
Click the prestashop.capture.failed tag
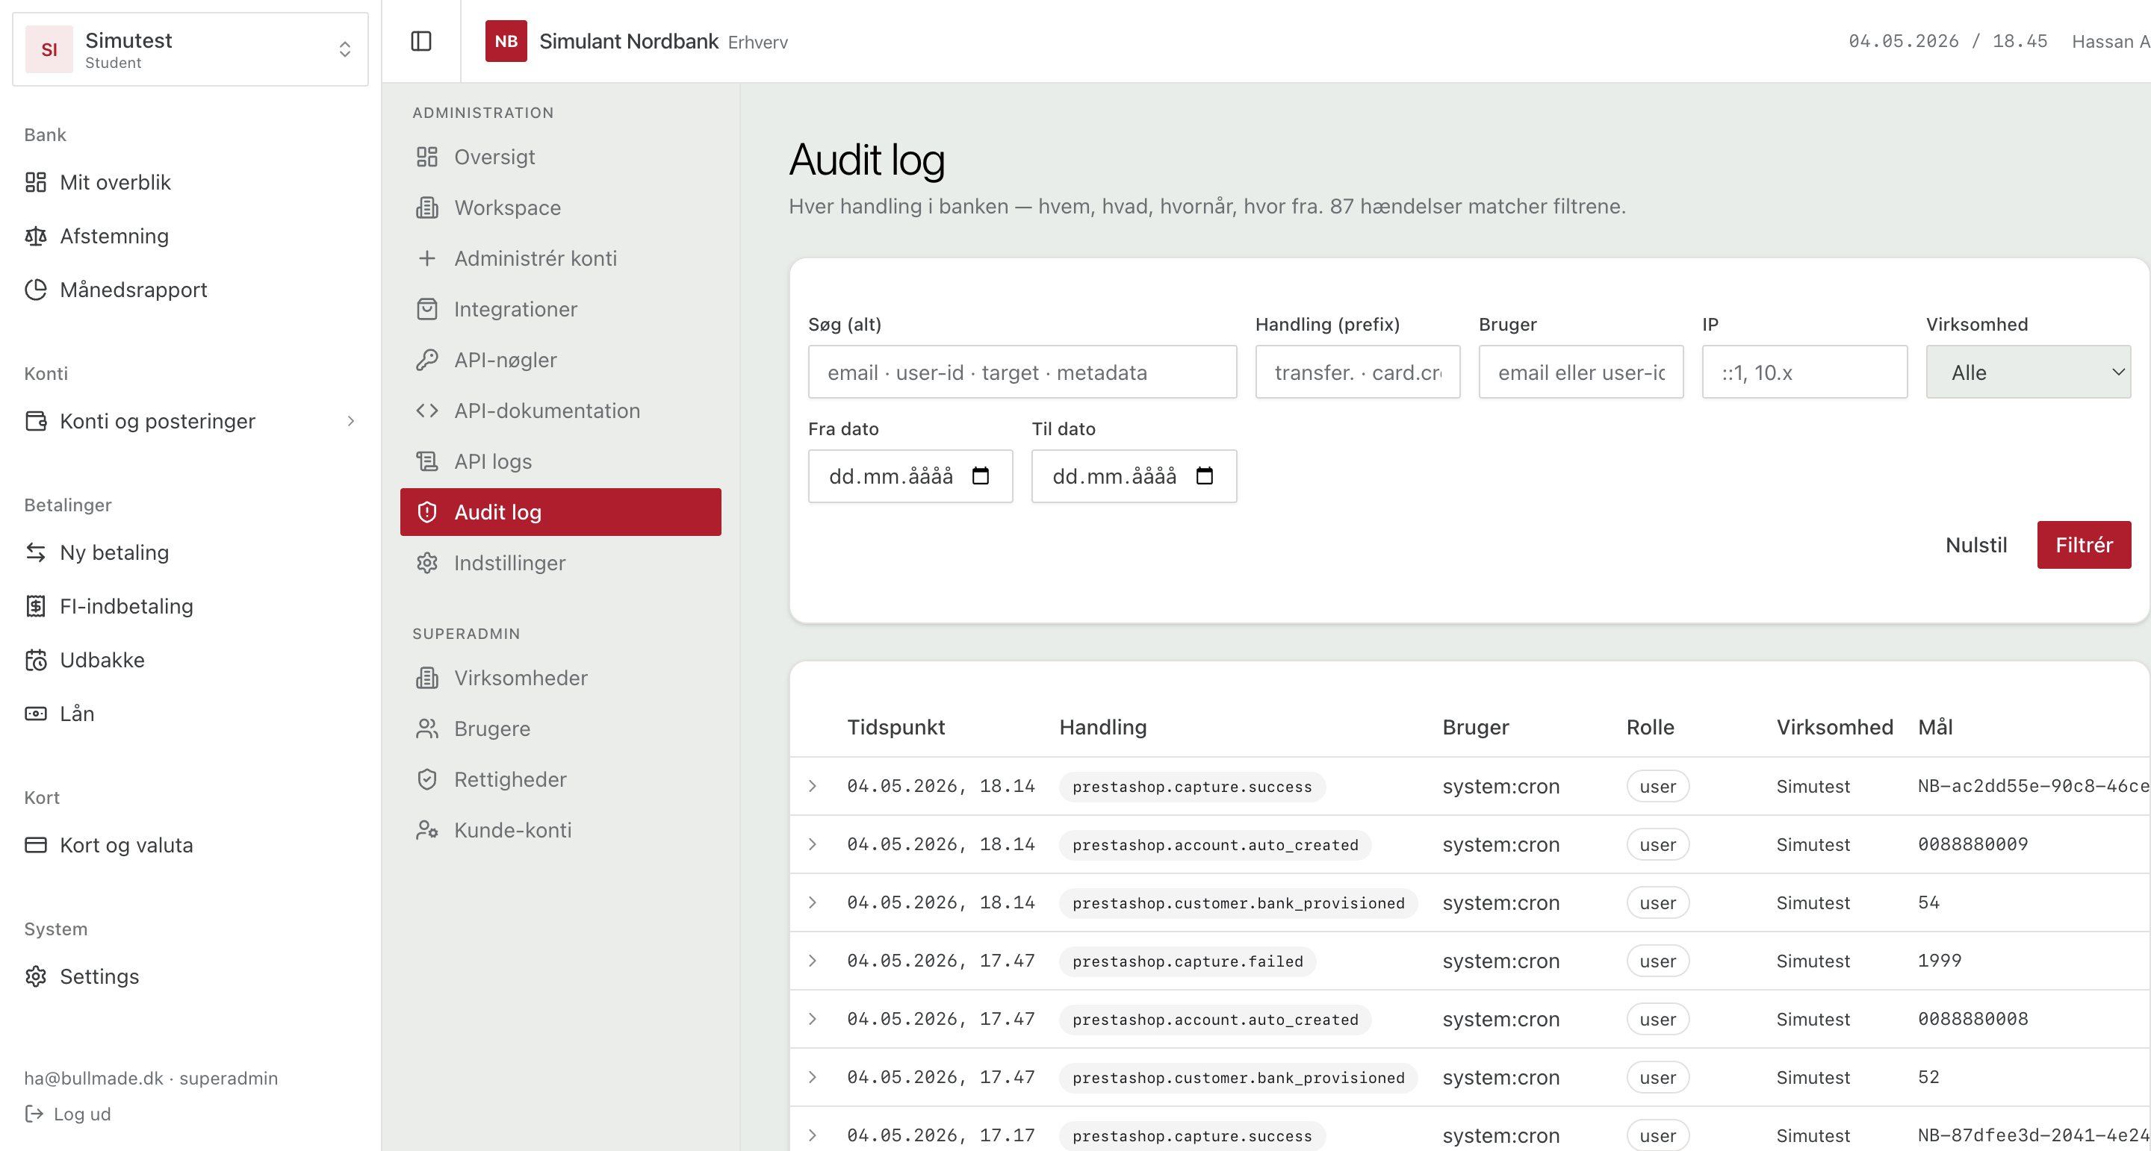[1188, 961]
